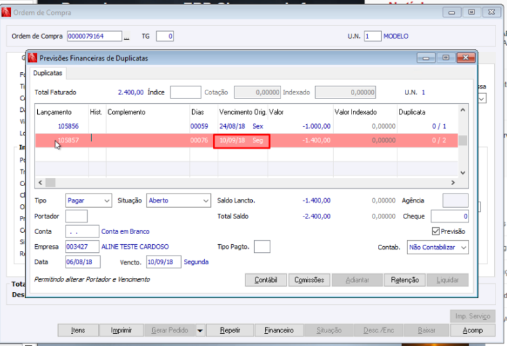Select the lançamento 105856 row
This screenshot has height=346, width=507.
pyautogui.click(x=246, y=126)
